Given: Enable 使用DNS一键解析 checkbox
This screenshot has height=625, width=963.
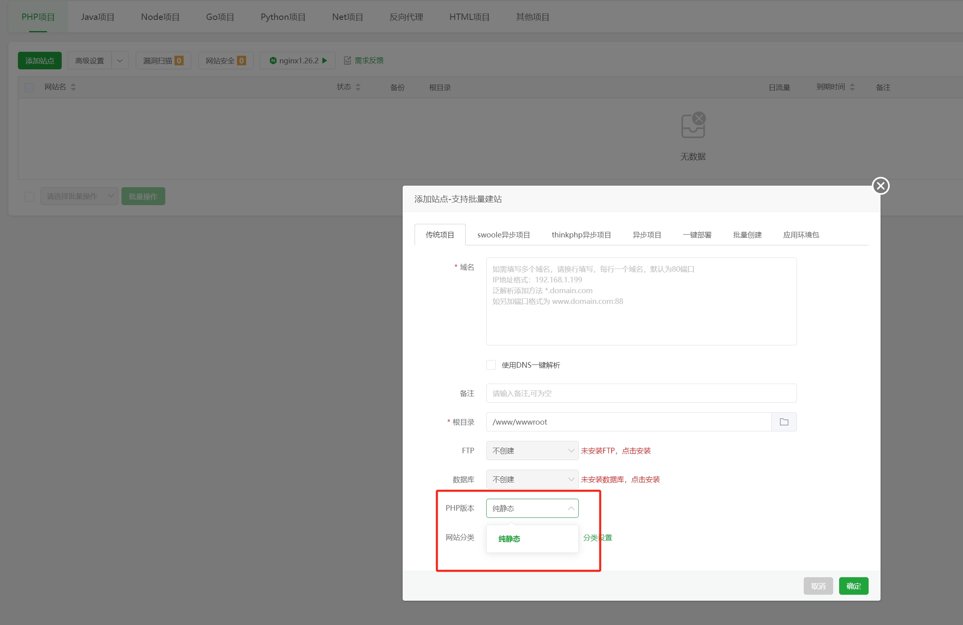Looking at the screenshot, I should [491, 365].
